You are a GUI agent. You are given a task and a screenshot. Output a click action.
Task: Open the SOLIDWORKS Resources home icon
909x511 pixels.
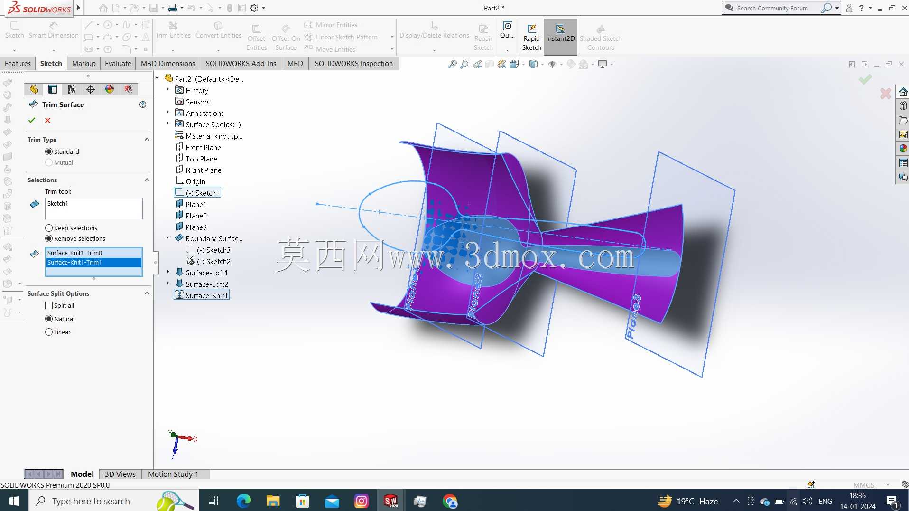(x=903, y=92)
